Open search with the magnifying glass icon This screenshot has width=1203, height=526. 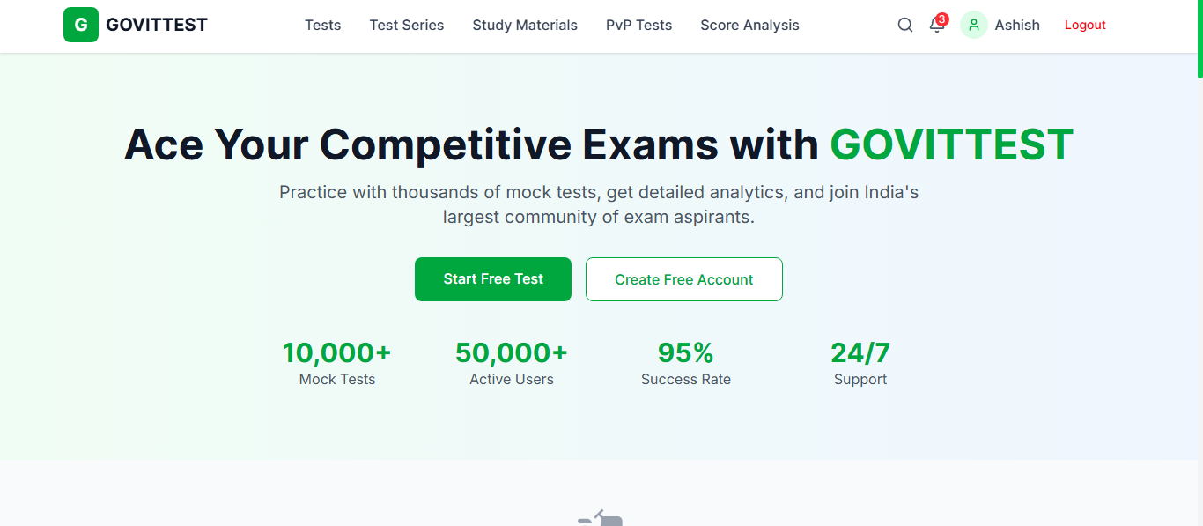click(x=904, y=25)
